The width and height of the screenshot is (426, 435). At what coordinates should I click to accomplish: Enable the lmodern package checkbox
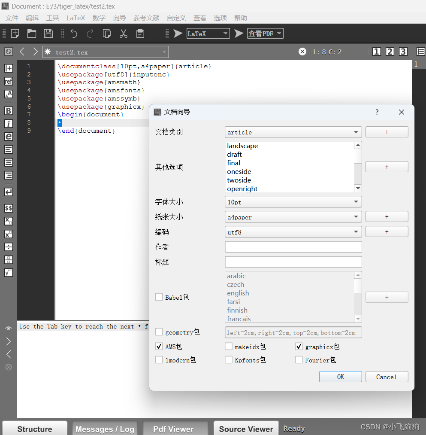tap(159, 360)
